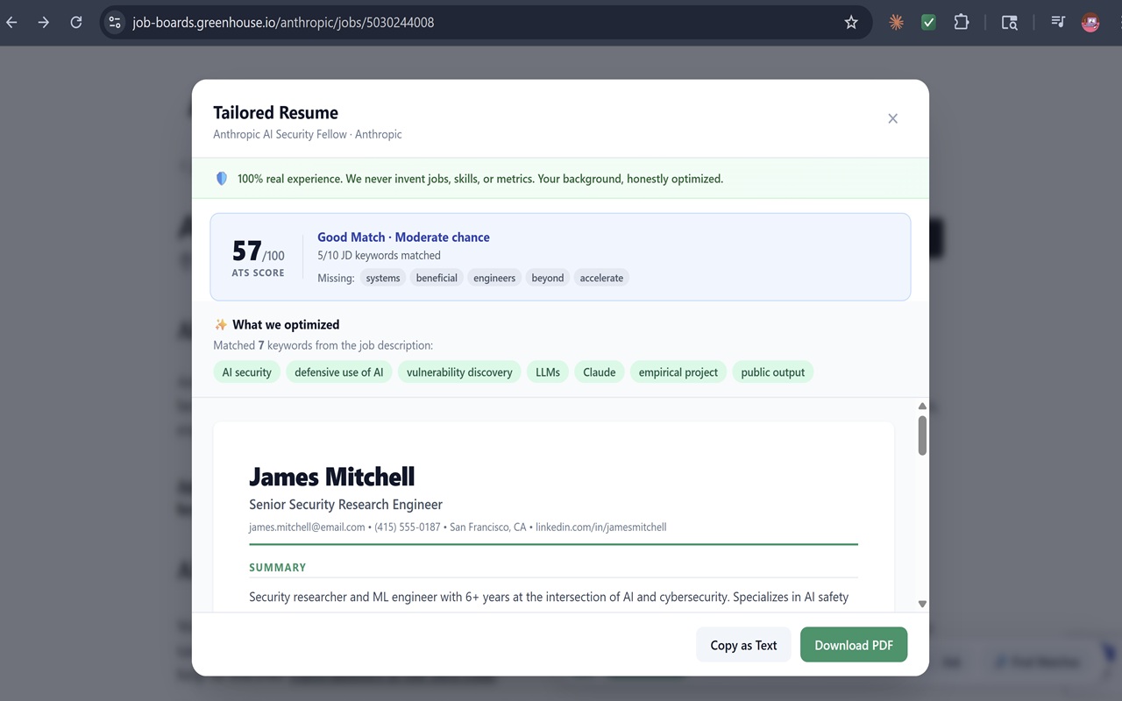Click the name James Mitchell

coord(332,477)
